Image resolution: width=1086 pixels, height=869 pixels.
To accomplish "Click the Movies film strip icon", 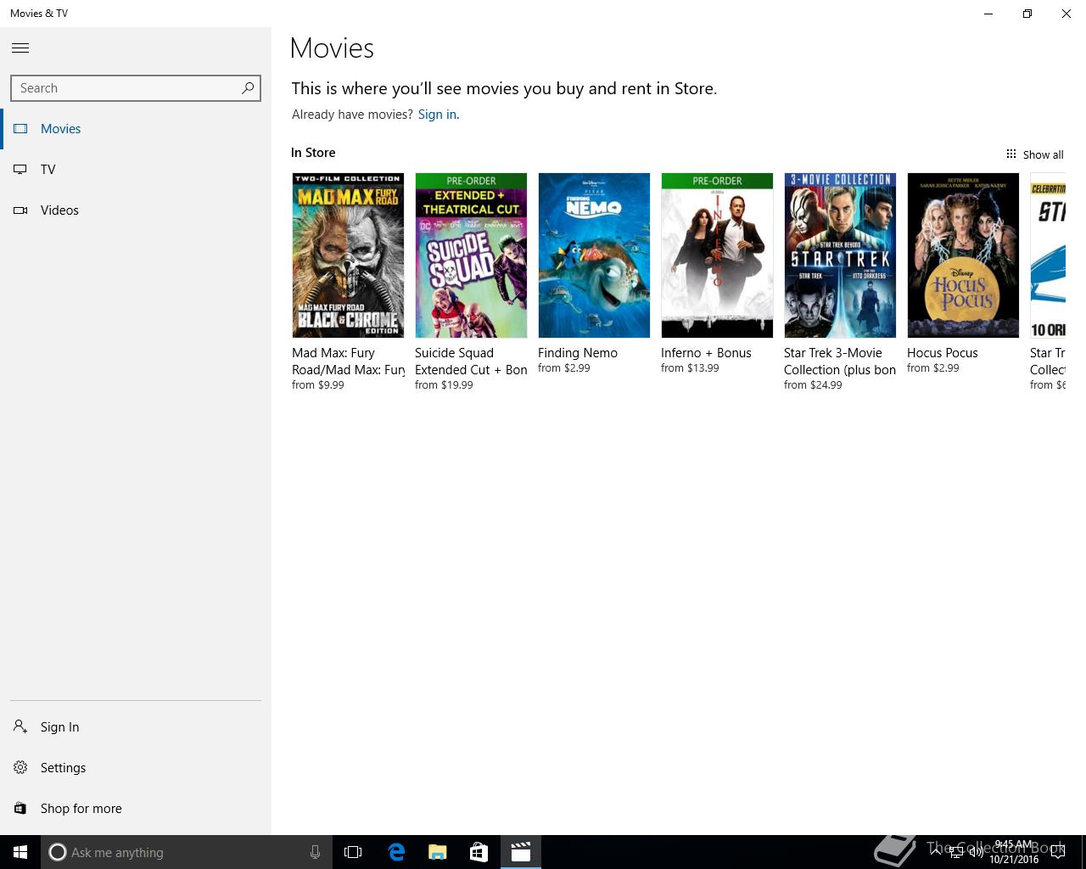I will pos(20,129).
